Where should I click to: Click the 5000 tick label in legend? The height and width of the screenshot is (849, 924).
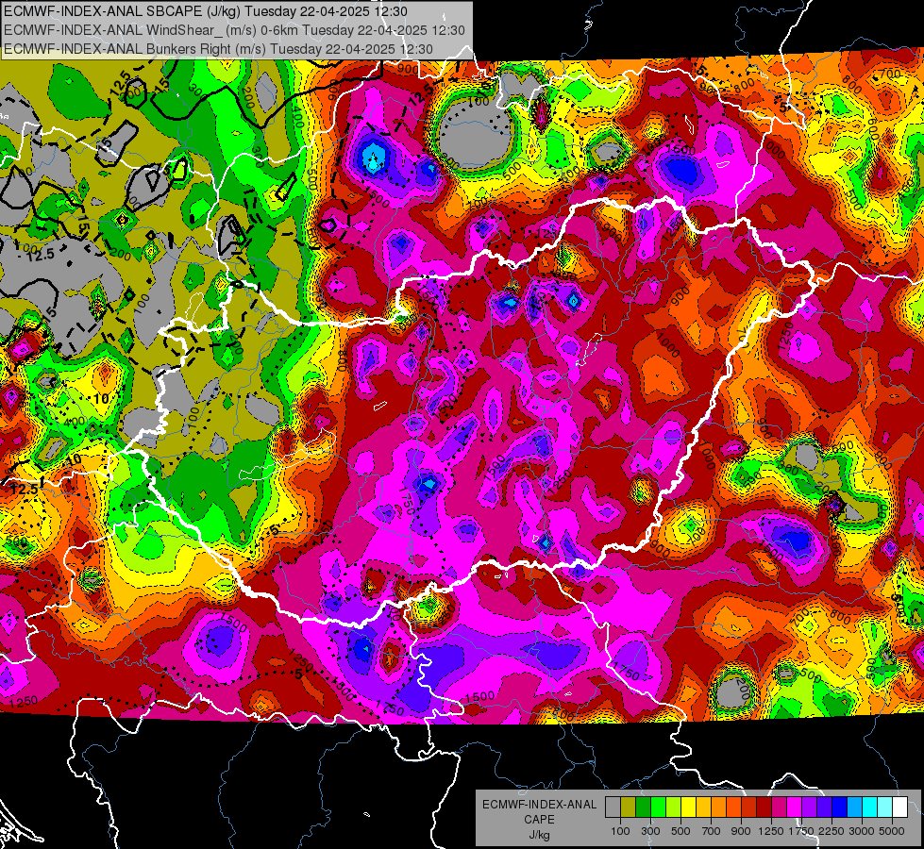point(892,831)
